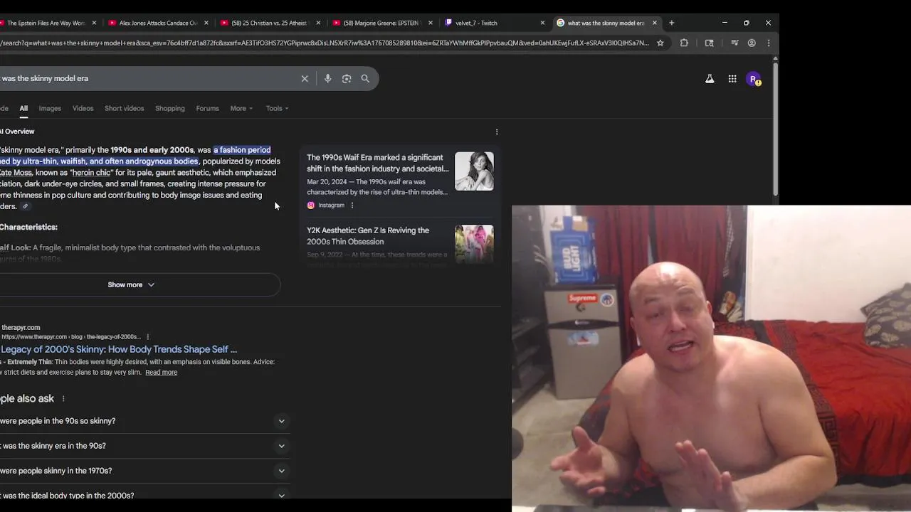Open media controls icon in toolbar
The width and height of the screenshot is (911, 512).
(x=734, y=43)
